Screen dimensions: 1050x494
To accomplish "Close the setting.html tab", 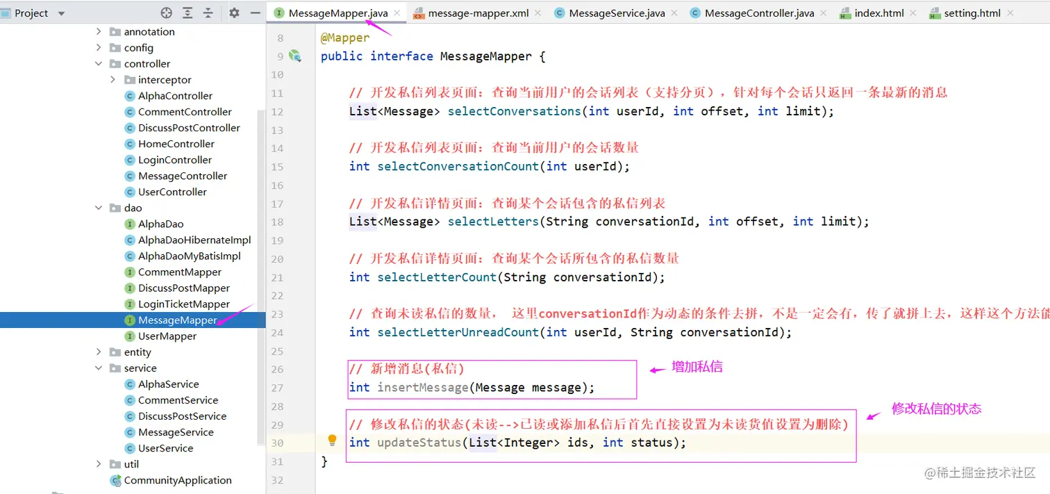I will pos(1010,13).
